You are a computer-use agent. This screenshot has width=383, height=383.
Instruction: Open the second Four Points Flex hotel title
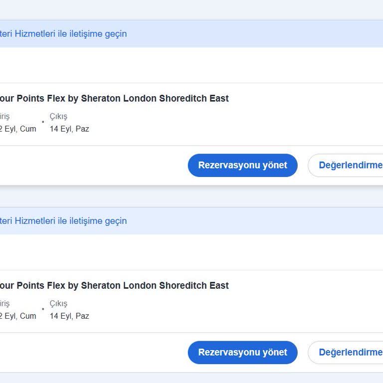tap(114, 286)
